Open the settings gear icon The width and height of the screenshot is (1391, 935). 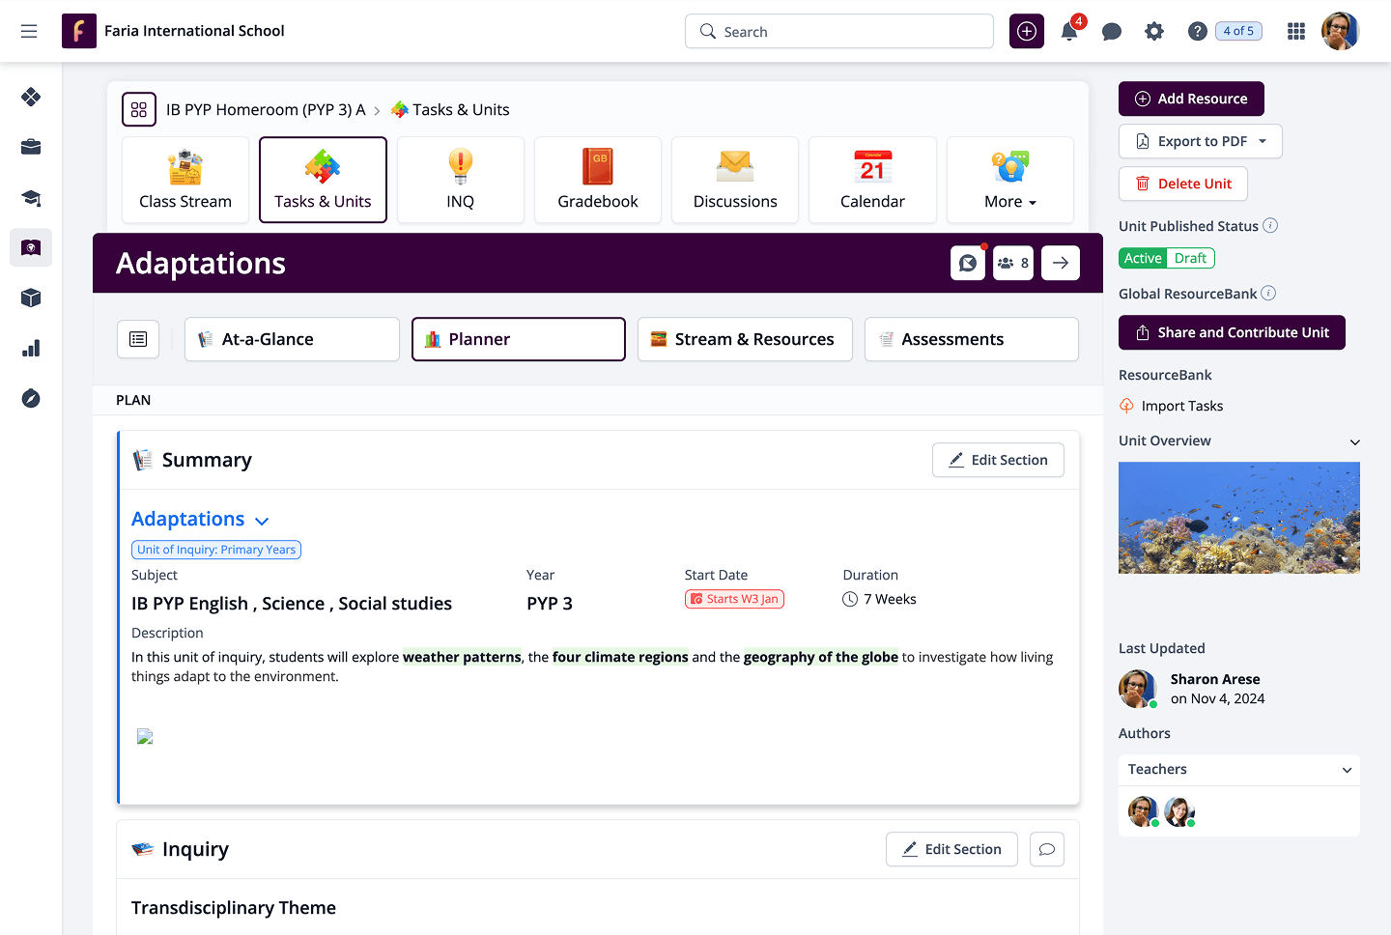pyautogui.click(x=1154, y=32)
